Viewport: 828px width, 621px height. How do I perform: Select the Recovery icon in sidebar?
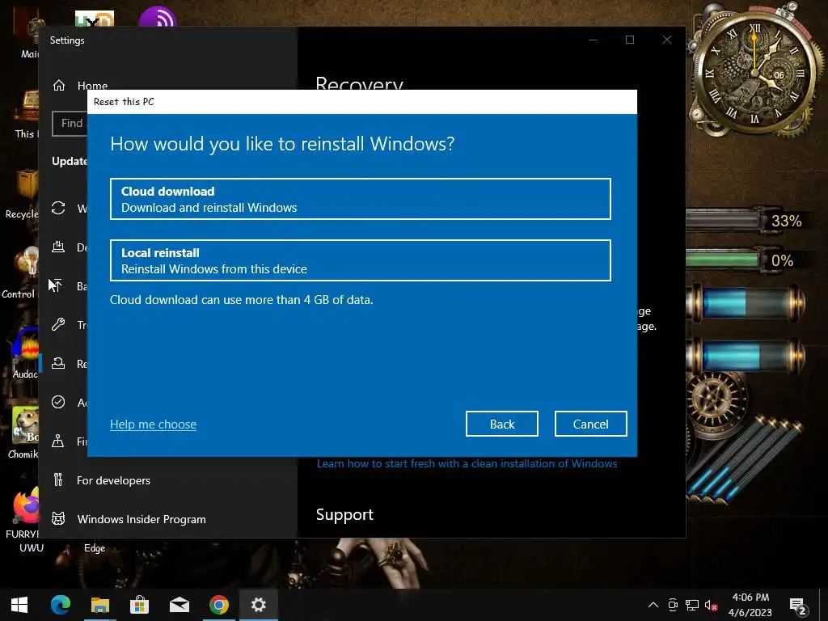tap(58, 363)
